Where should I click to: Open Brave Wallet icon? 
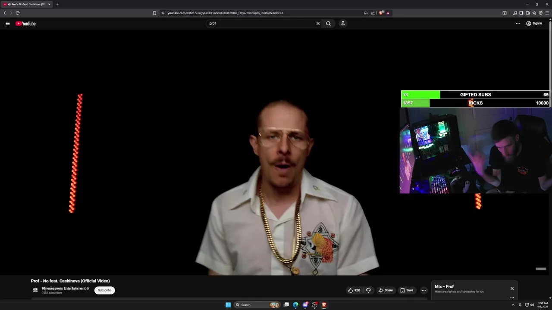(528, 13)
